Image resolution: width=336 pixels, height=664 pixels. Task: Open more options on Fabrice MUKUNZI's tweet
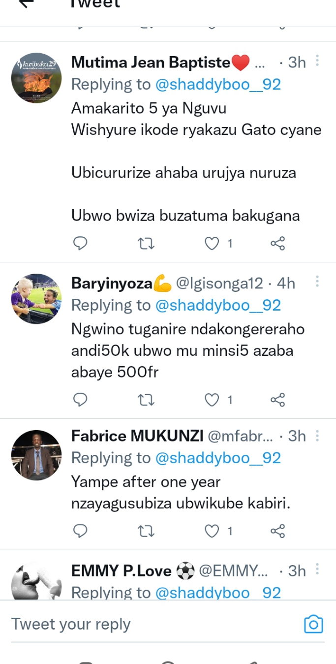317,436
